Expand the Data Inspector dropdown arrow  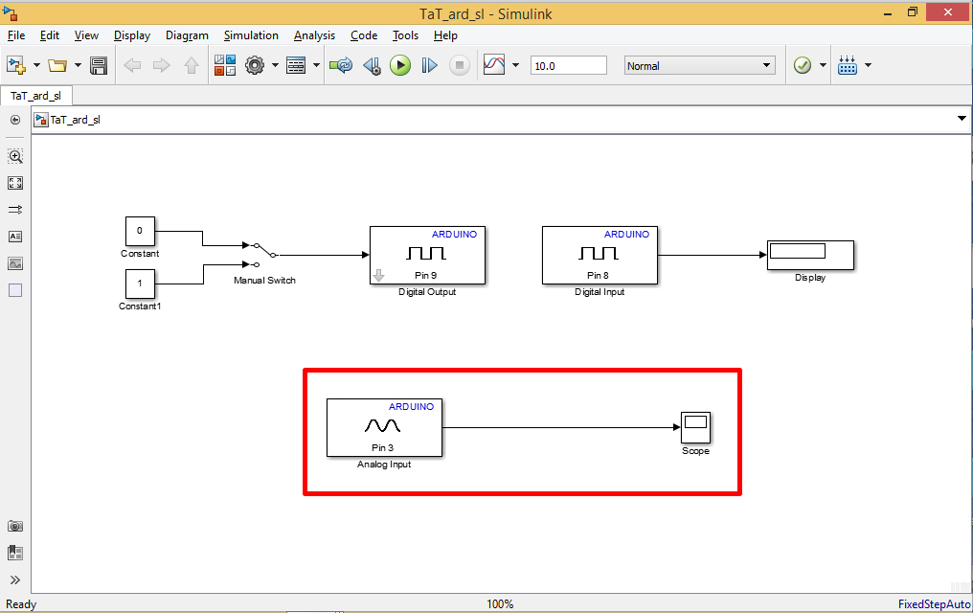[515, 65]
